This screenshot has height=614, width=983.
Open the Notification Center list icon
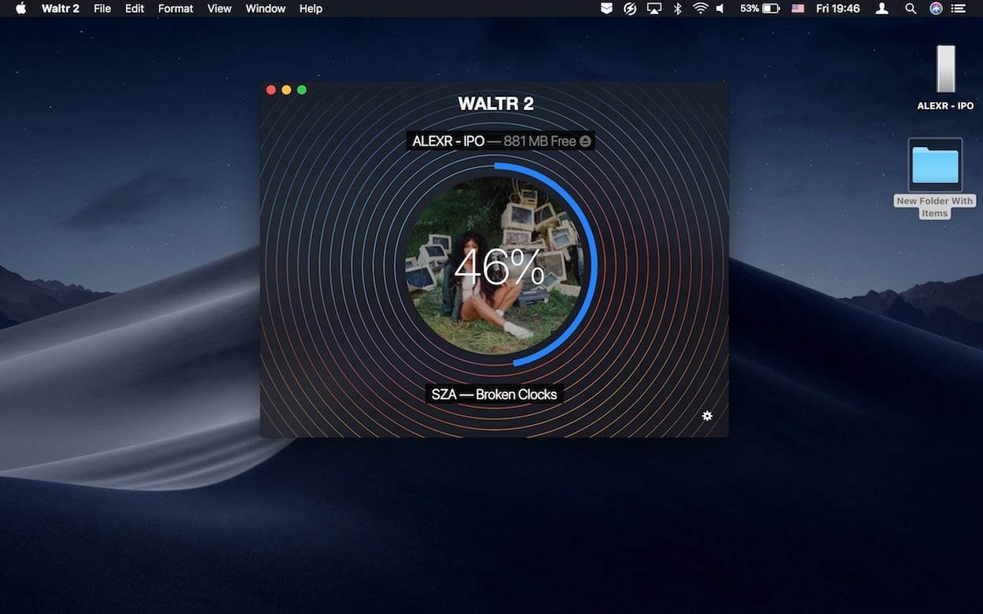pos(958,9)
